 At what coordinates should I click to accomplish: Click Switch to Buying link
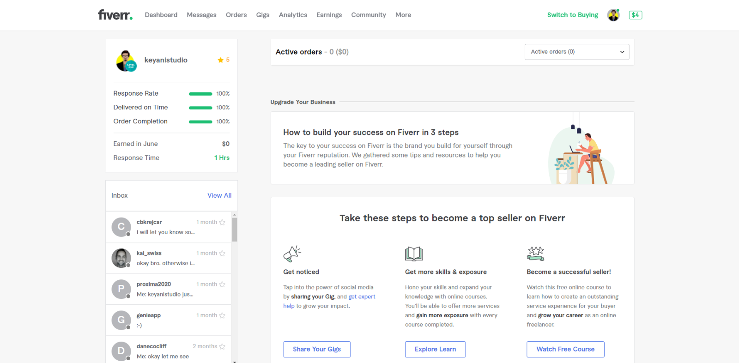(573, 15)
